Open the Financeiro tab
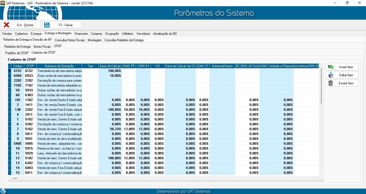 (81, 34)
